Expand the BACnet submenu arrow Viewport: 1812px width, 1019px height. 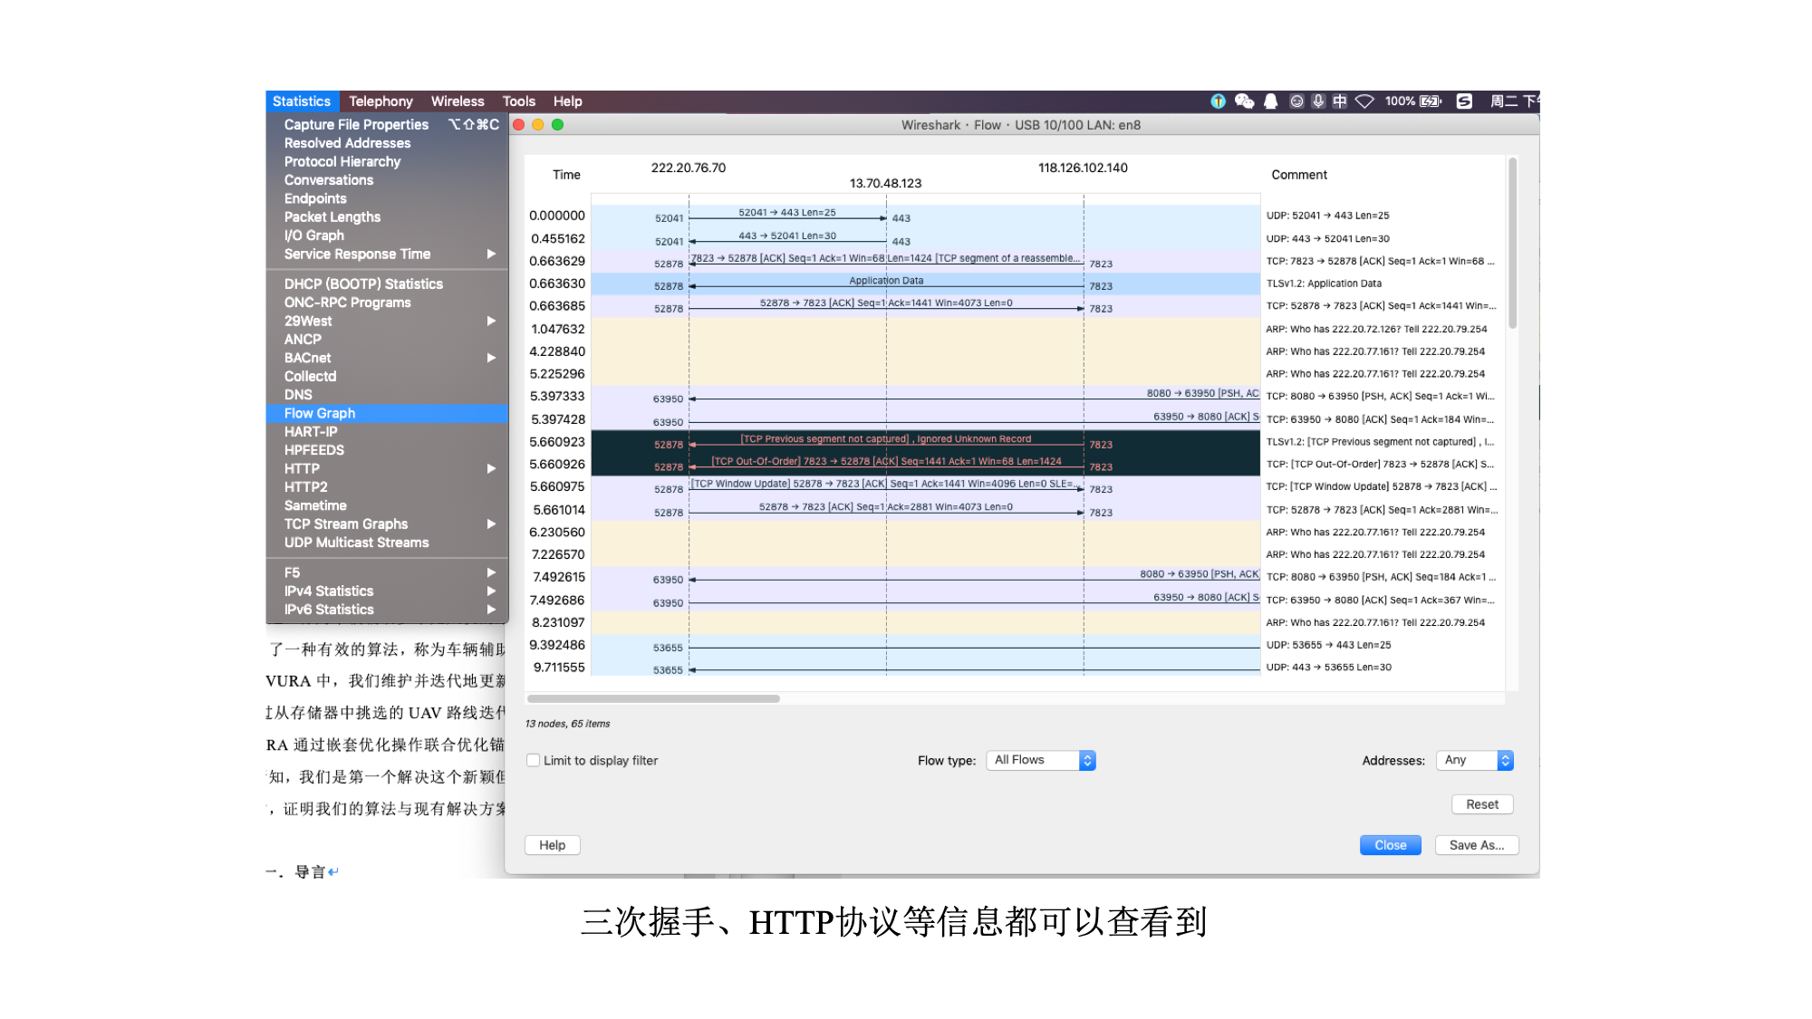tap(491, 358)
